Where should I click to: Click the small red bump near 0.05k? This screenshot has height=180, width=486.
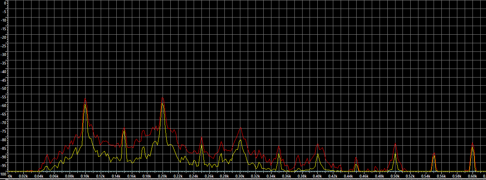[47, 156]
